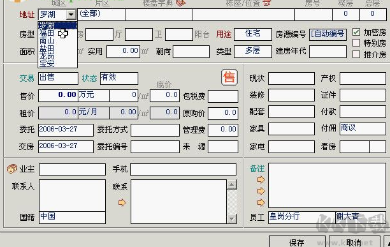The image size is (390, 247).
Task: Click the 包税费 input field
Action: (223, 96)
